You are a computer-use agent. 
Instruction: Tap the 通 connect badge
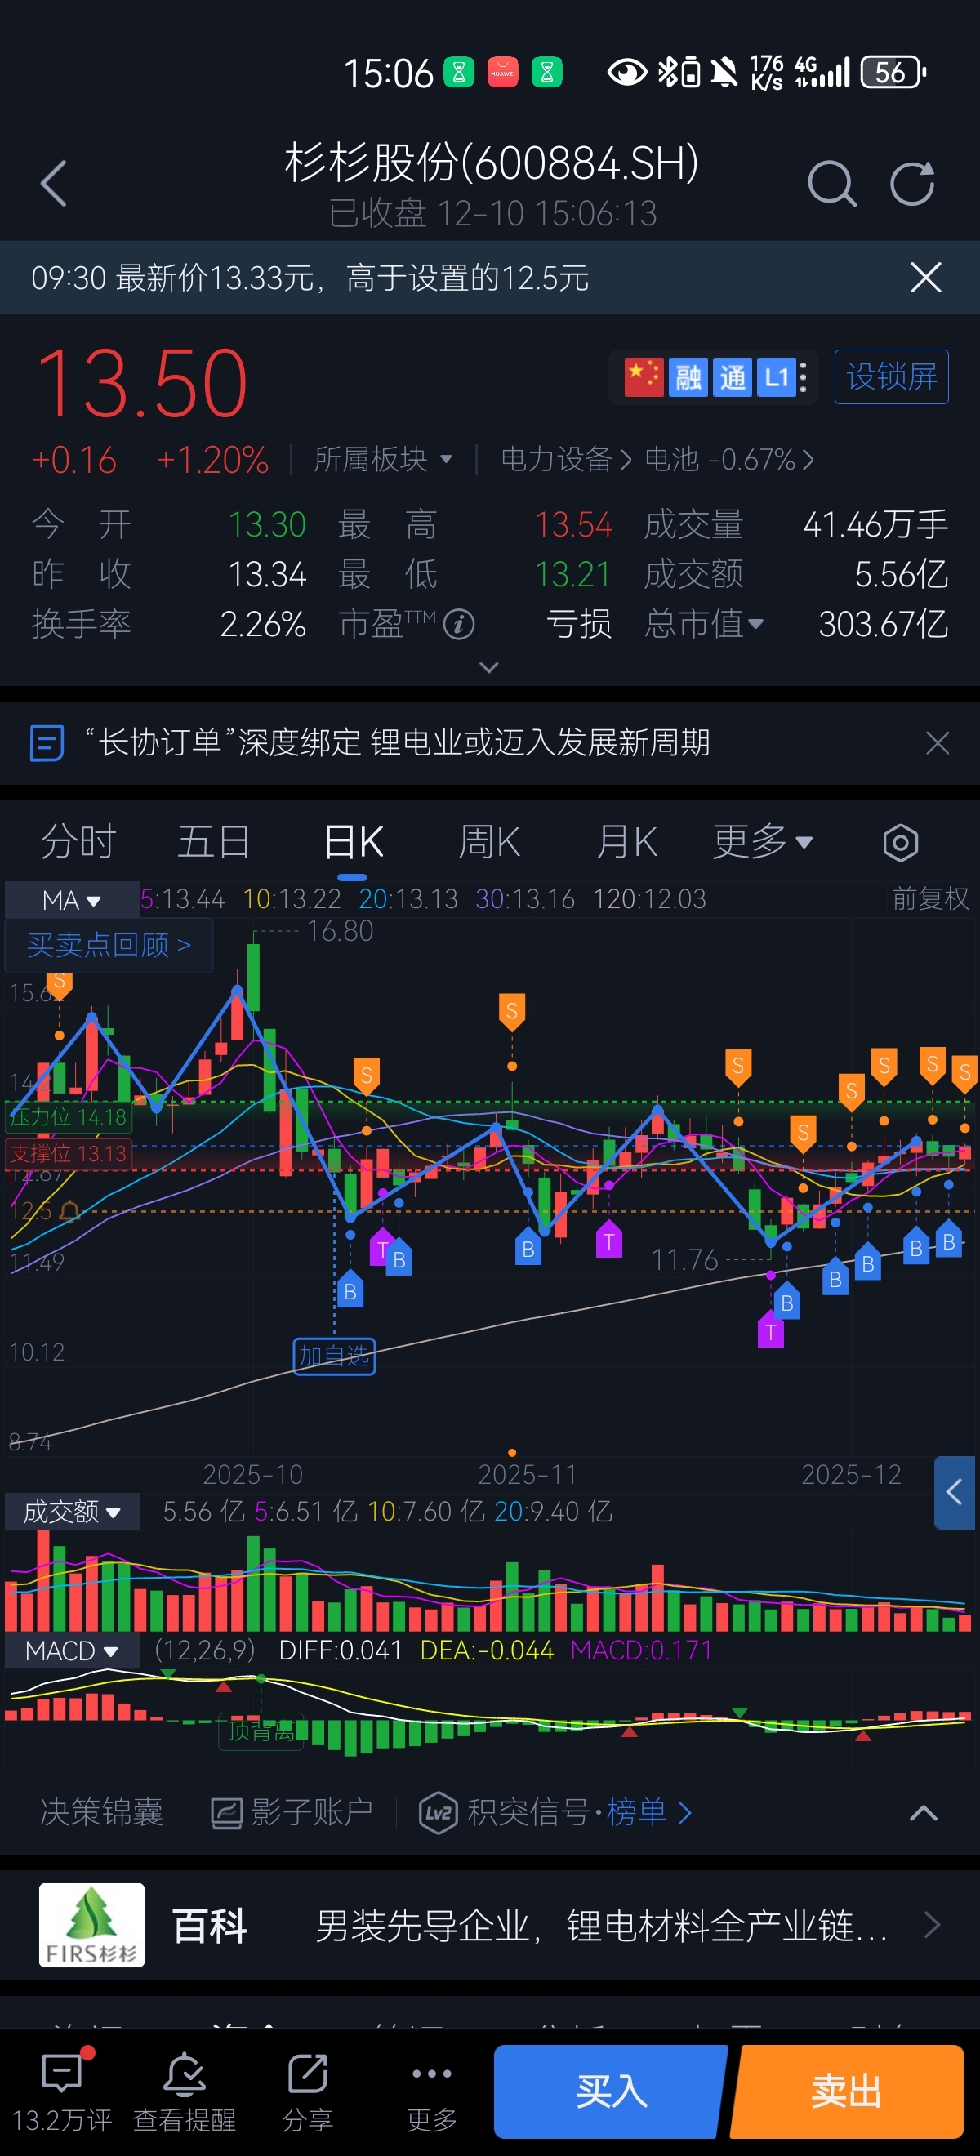coord(733,377)
